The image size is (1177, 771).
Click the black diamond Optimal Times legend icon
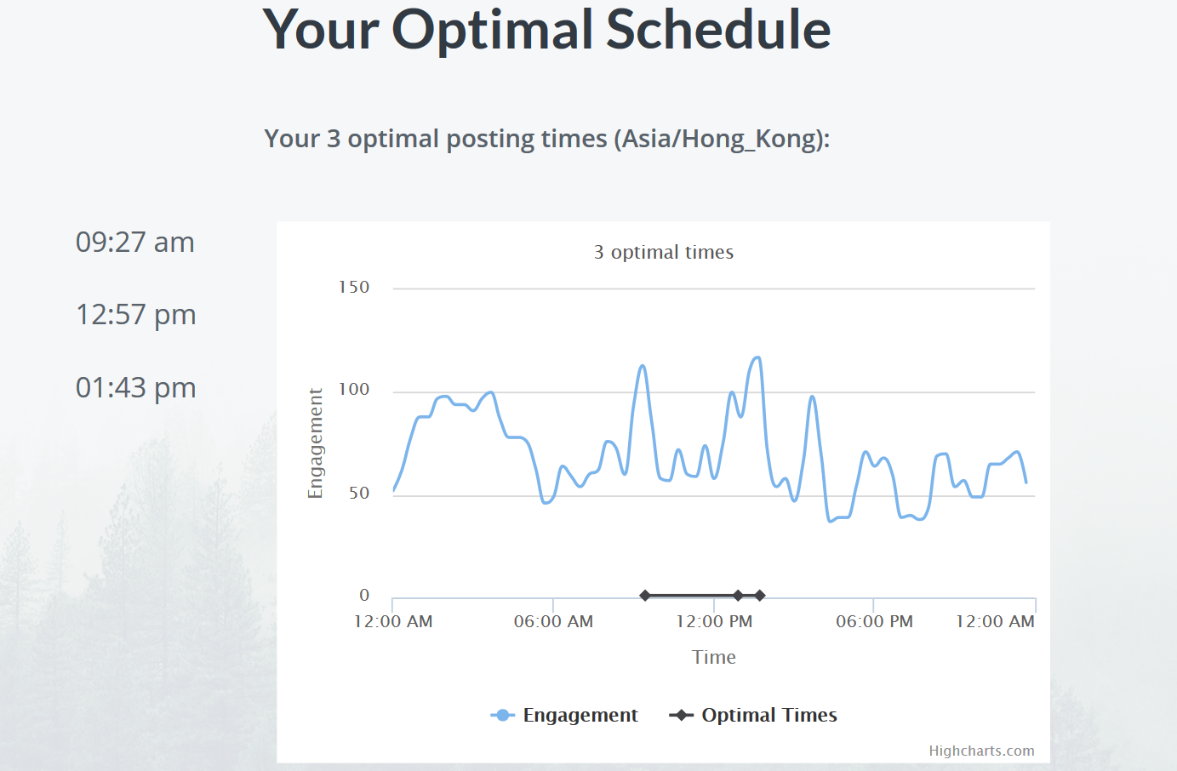click(x=682, y=715)
